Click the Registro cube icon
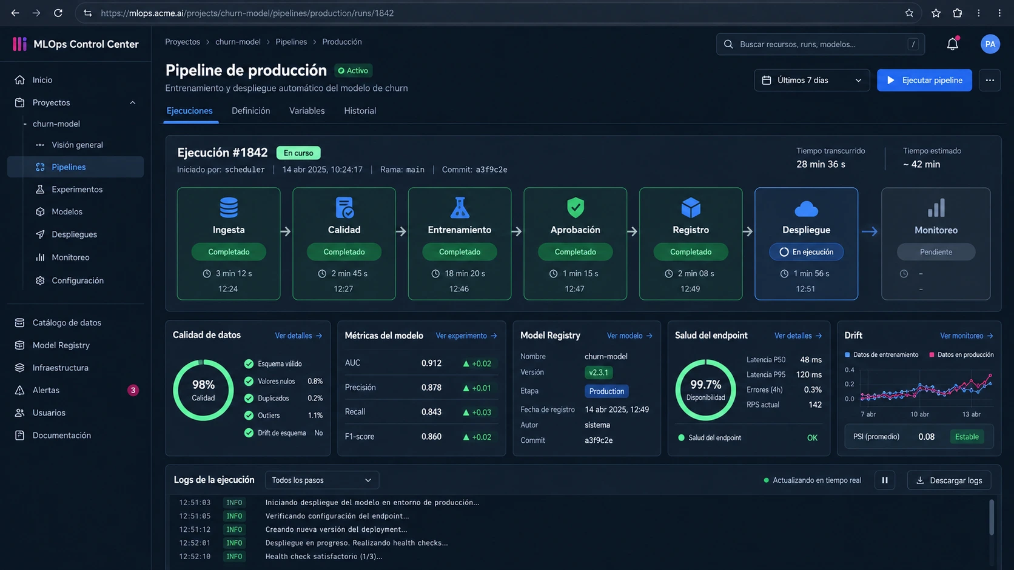The height and width of the screenshot is (570, 1014). (x=691, y=208)
